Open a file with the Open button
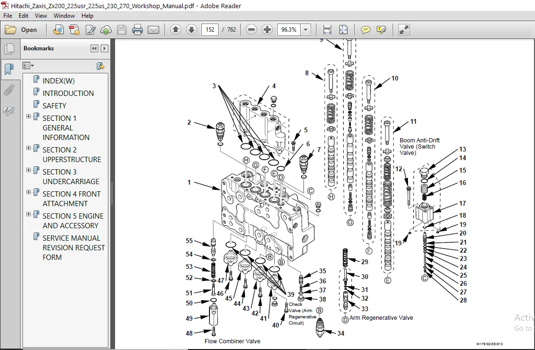This screenshot has width=535, height=350. coord(21,30)
